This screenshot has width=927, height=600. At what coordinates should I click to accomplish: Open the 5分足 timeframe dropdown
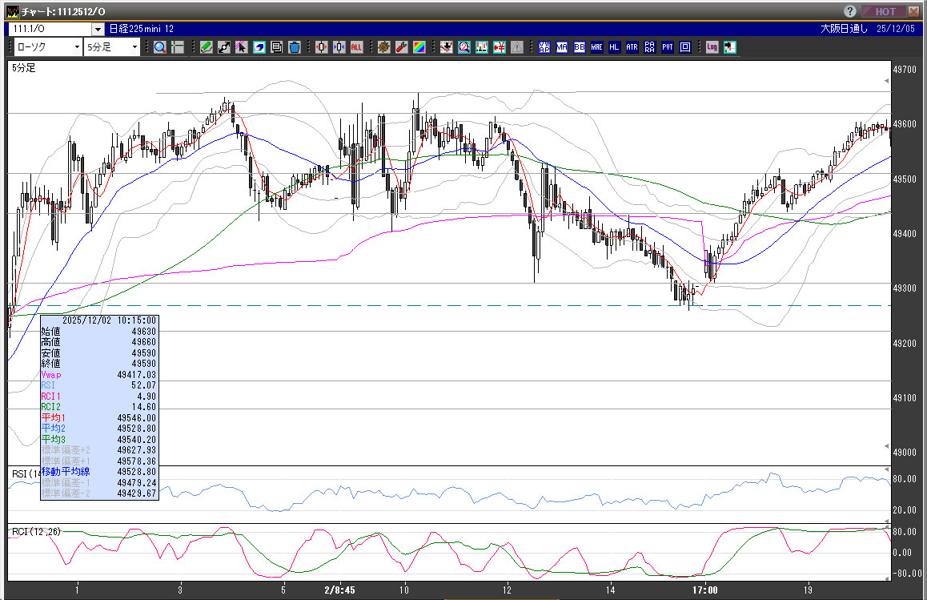pyautogui.click(x=134, y=47)
